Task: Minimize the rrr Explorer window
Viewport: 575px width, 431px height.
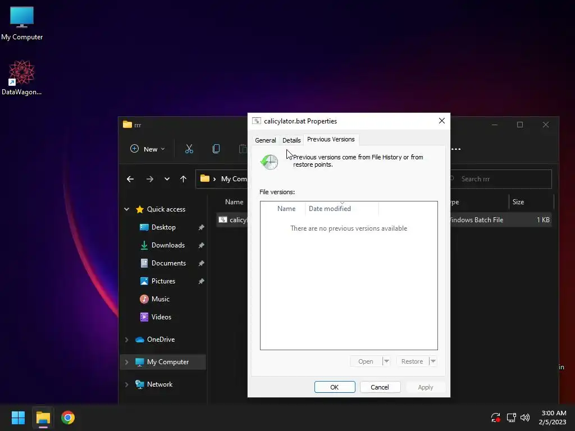Action: 495,125
